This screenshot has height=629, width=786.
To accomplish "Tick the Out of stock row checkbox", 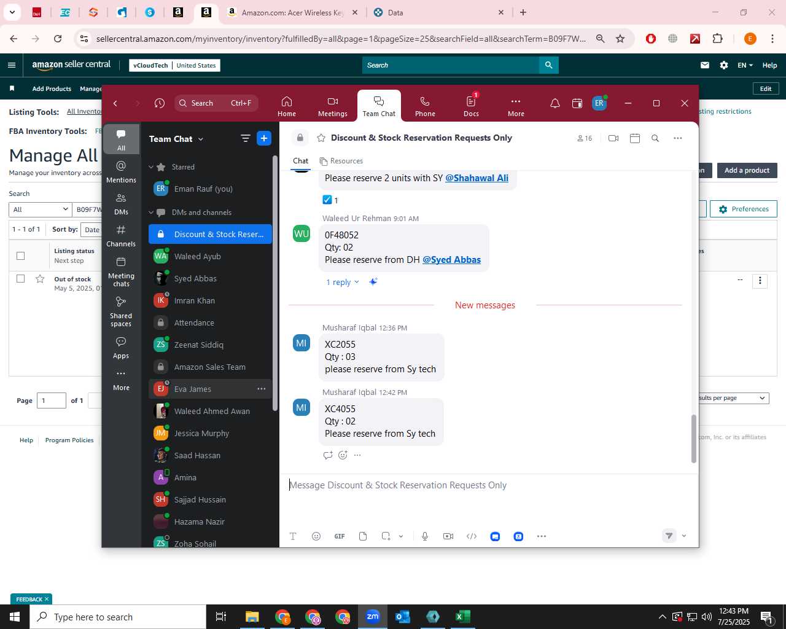I will tap(20, 278).
